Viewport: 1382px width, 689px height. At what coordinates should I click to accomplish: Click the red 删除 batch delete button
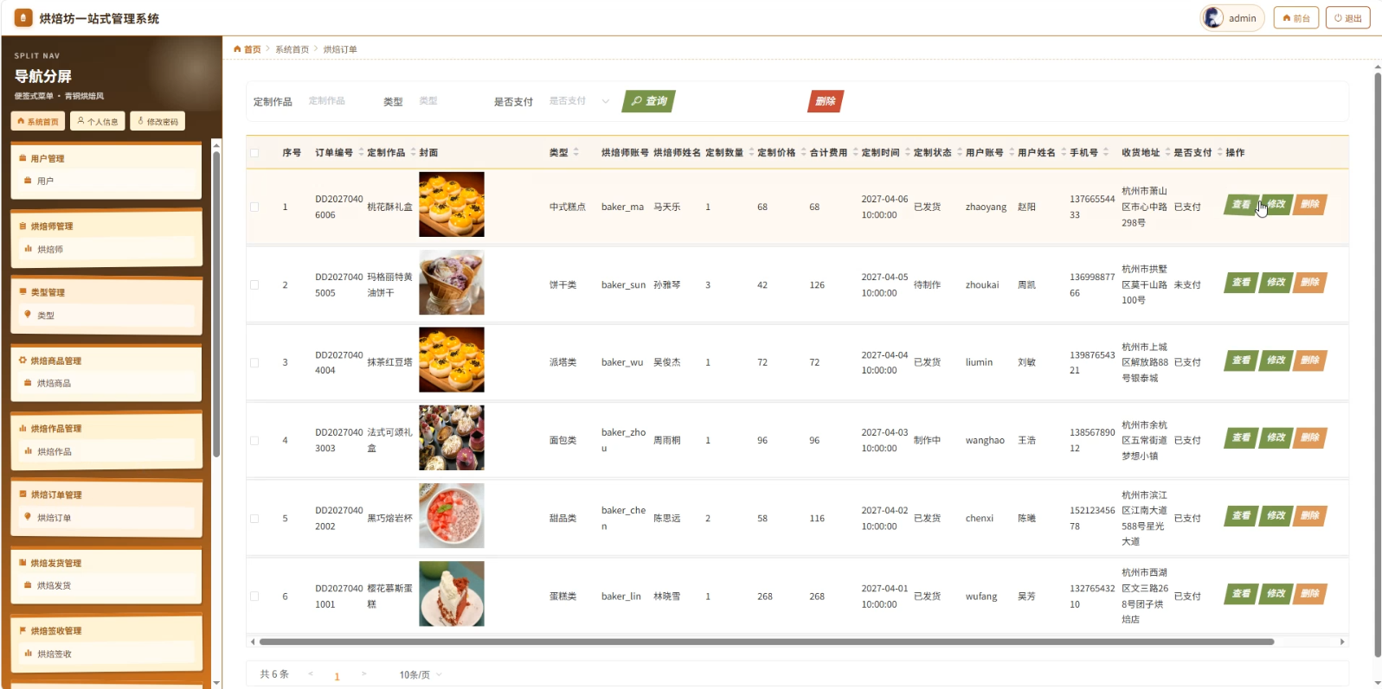pyautogui.click(x=826, y=101)
